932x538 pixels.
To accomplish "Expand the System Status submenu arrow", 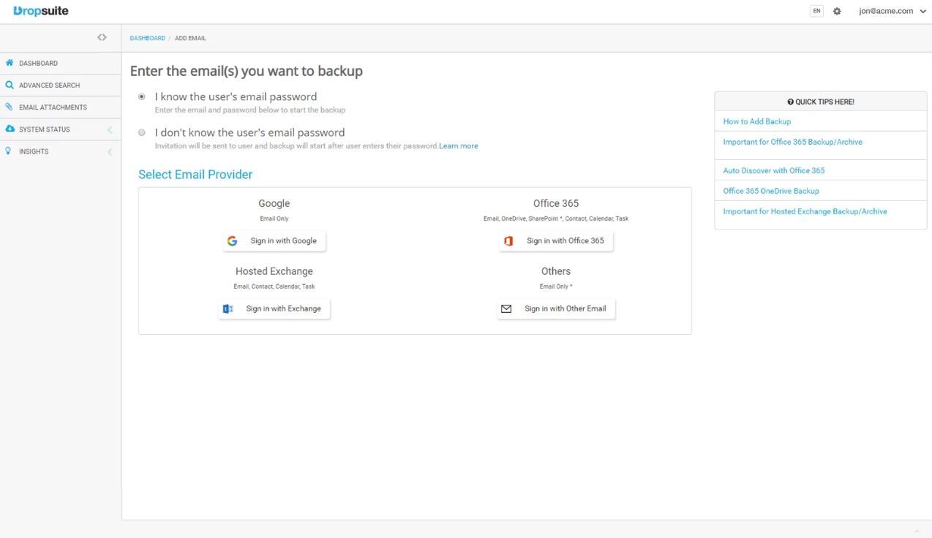I will (x=110, y=129).
